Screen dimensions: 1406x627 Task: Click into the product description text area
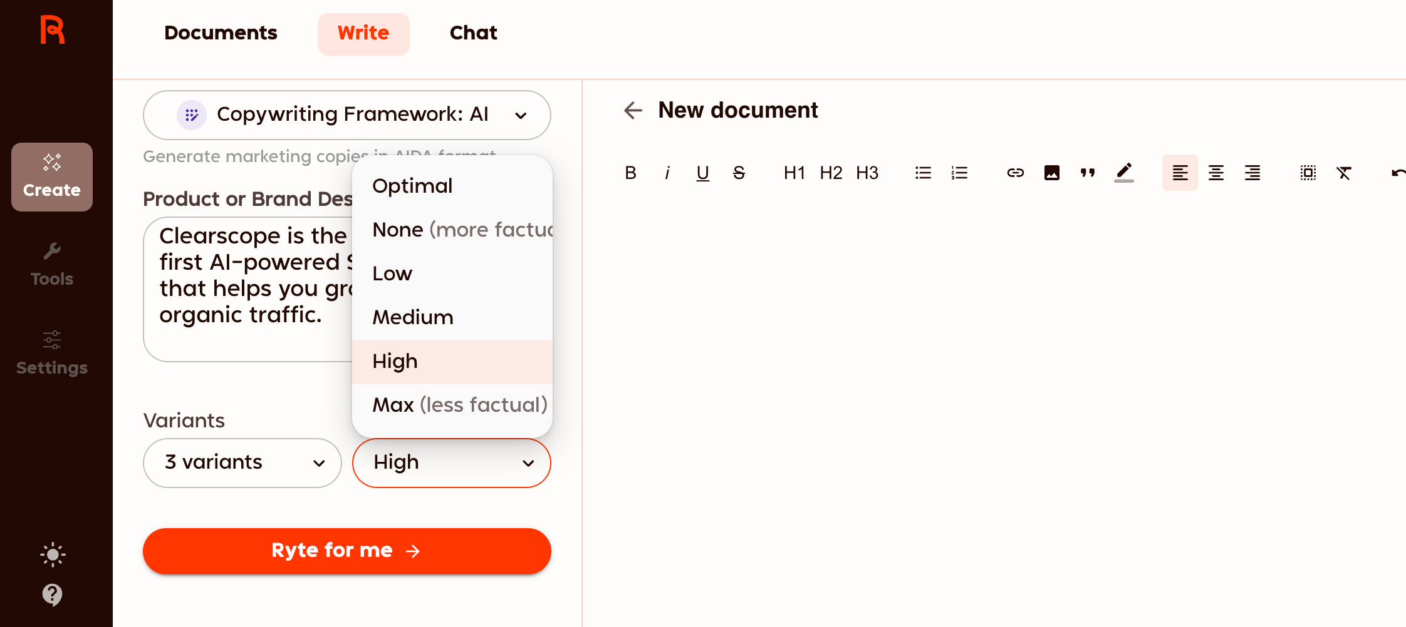click(248, 289)
